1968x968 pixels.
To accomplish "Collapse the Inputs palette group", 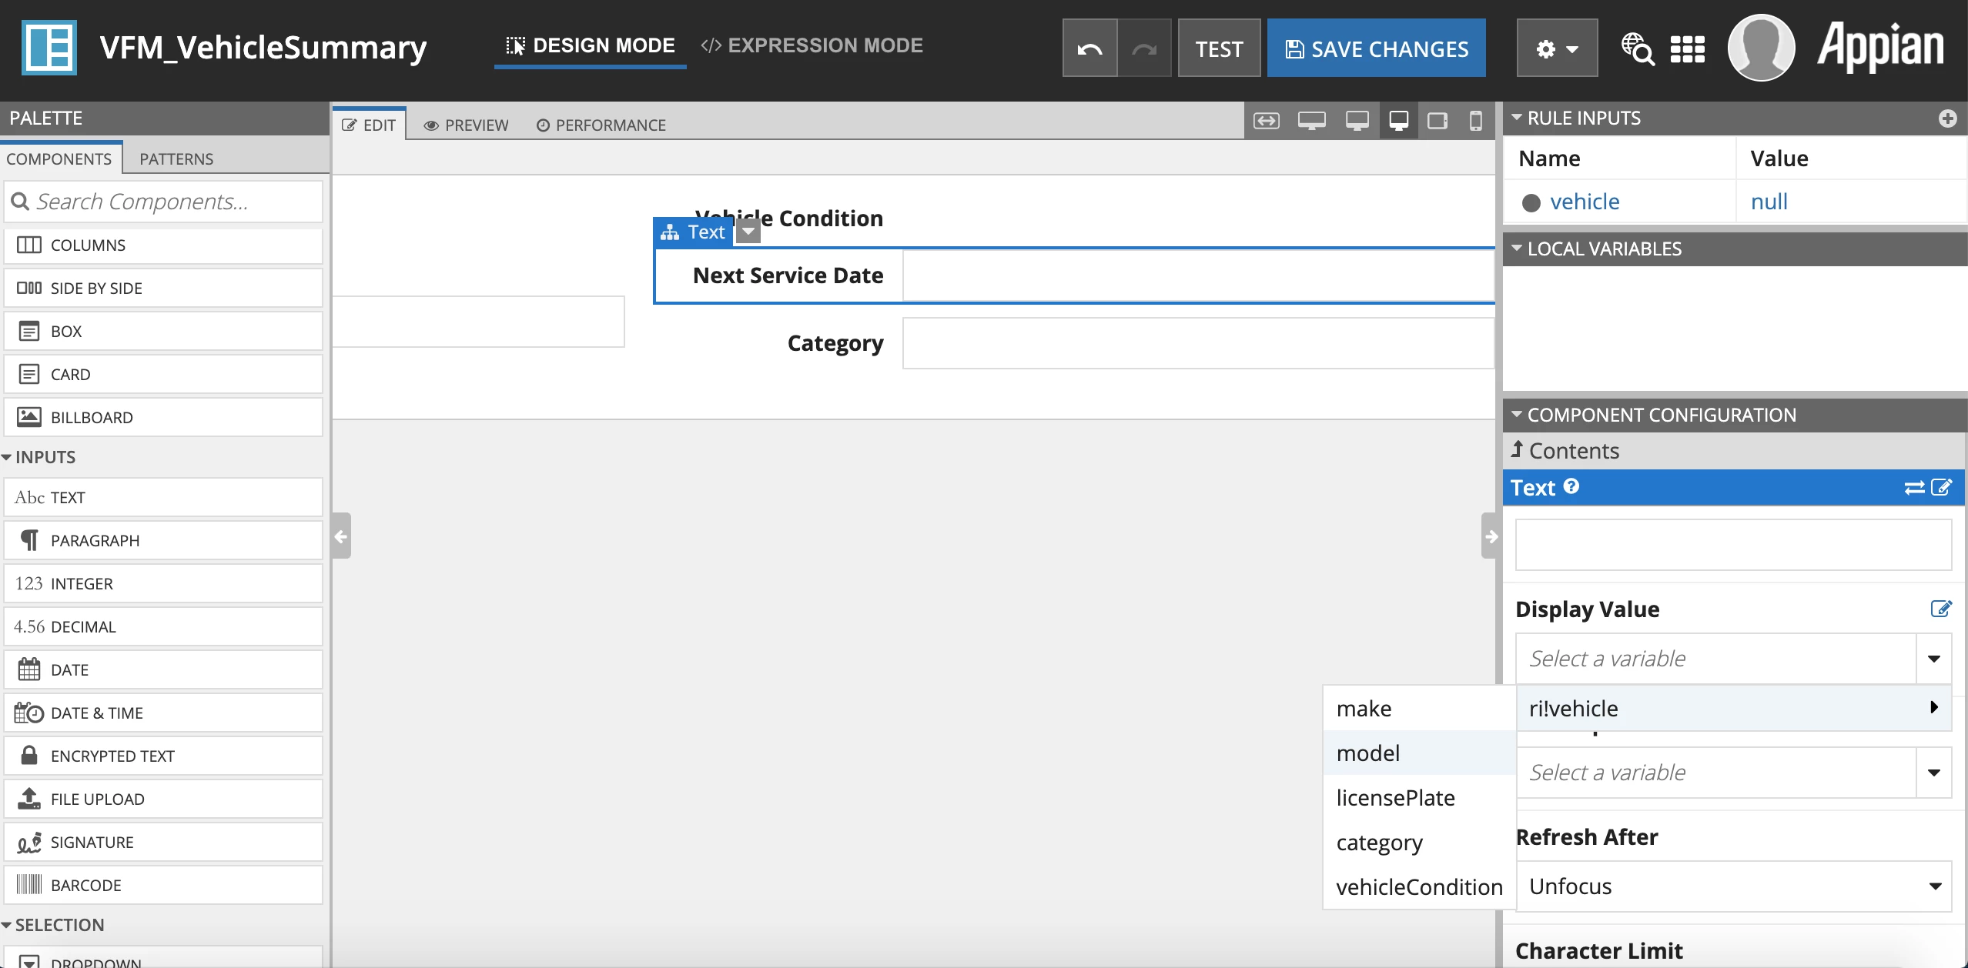I will point(7,457).
